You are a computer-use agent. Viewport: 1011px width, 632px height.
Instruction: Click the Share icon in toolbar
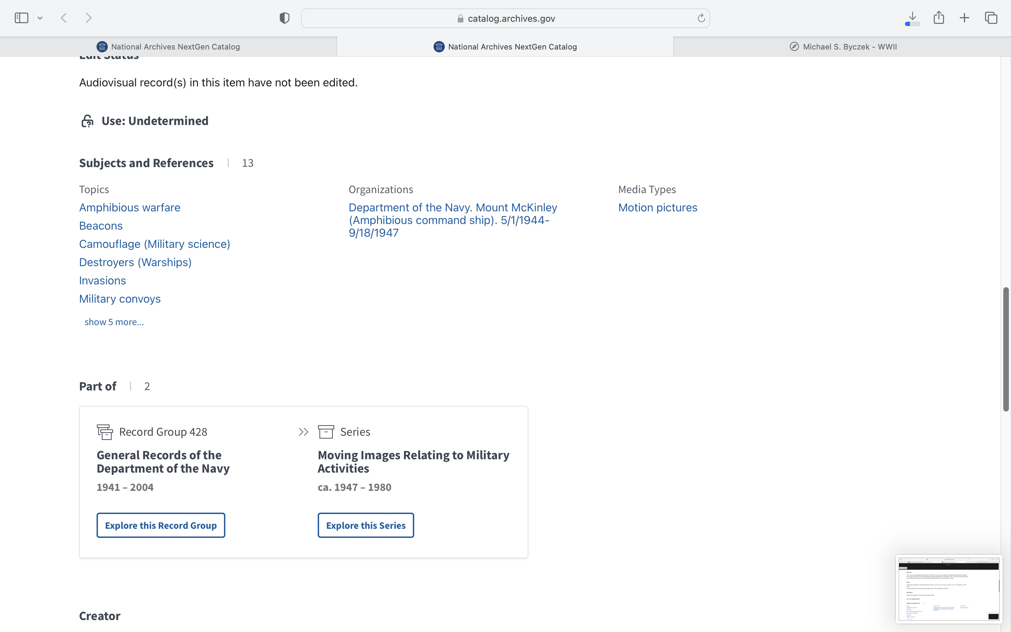coord(939,18)
